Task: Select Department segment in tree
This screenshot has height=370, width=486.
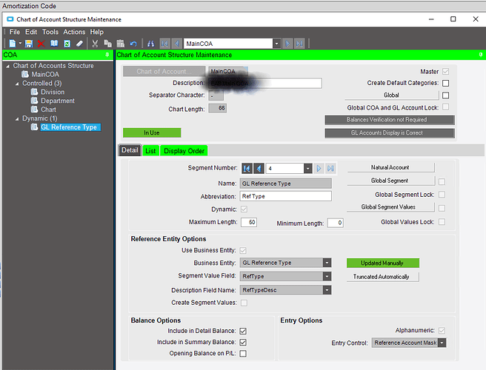Action: pos(58,101)
